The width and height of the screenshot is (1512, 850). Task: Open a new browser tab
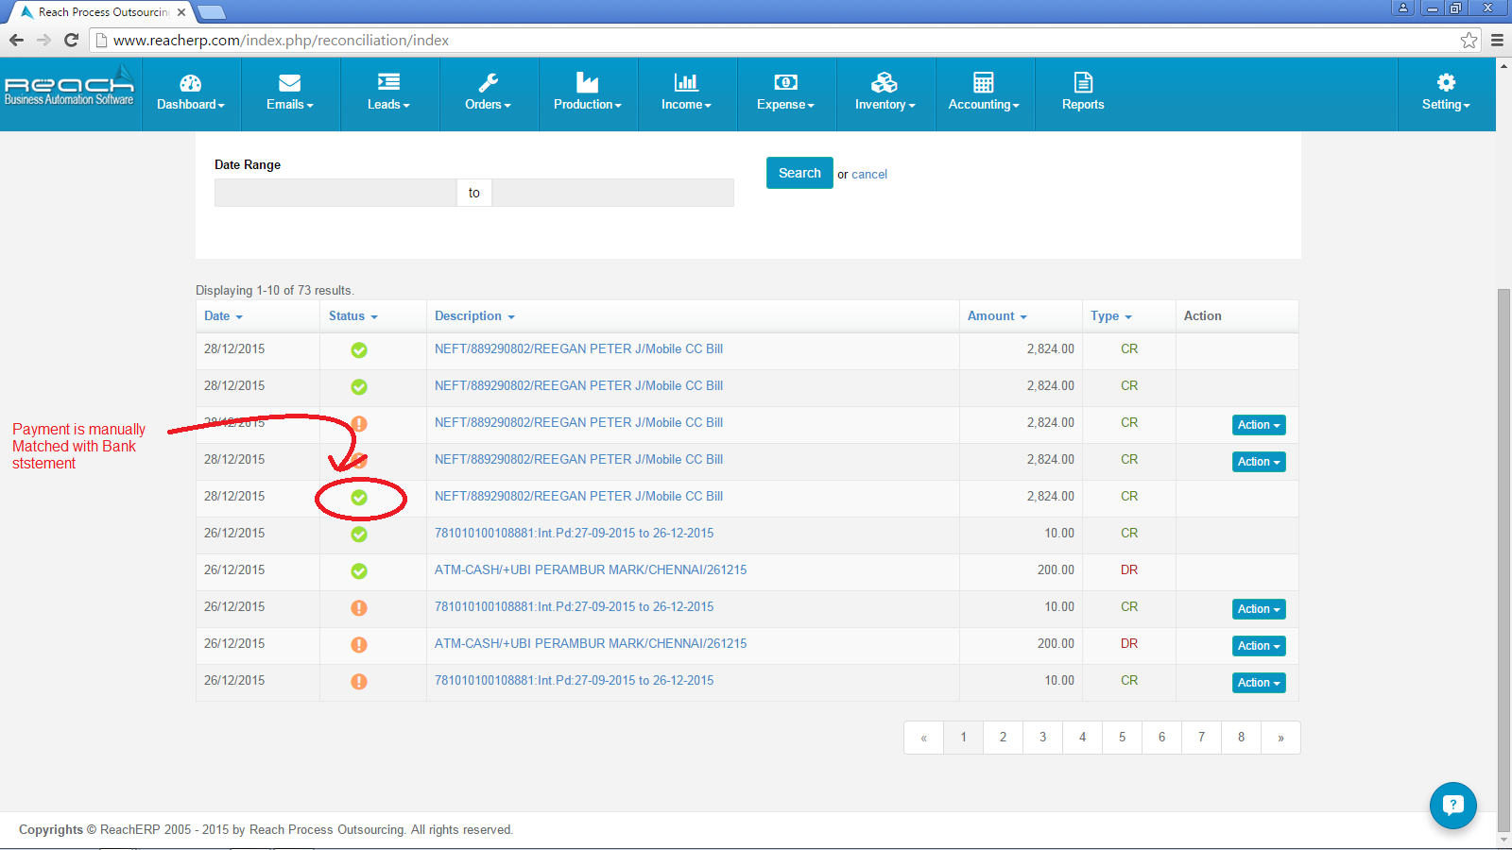[x=212, y=12]
